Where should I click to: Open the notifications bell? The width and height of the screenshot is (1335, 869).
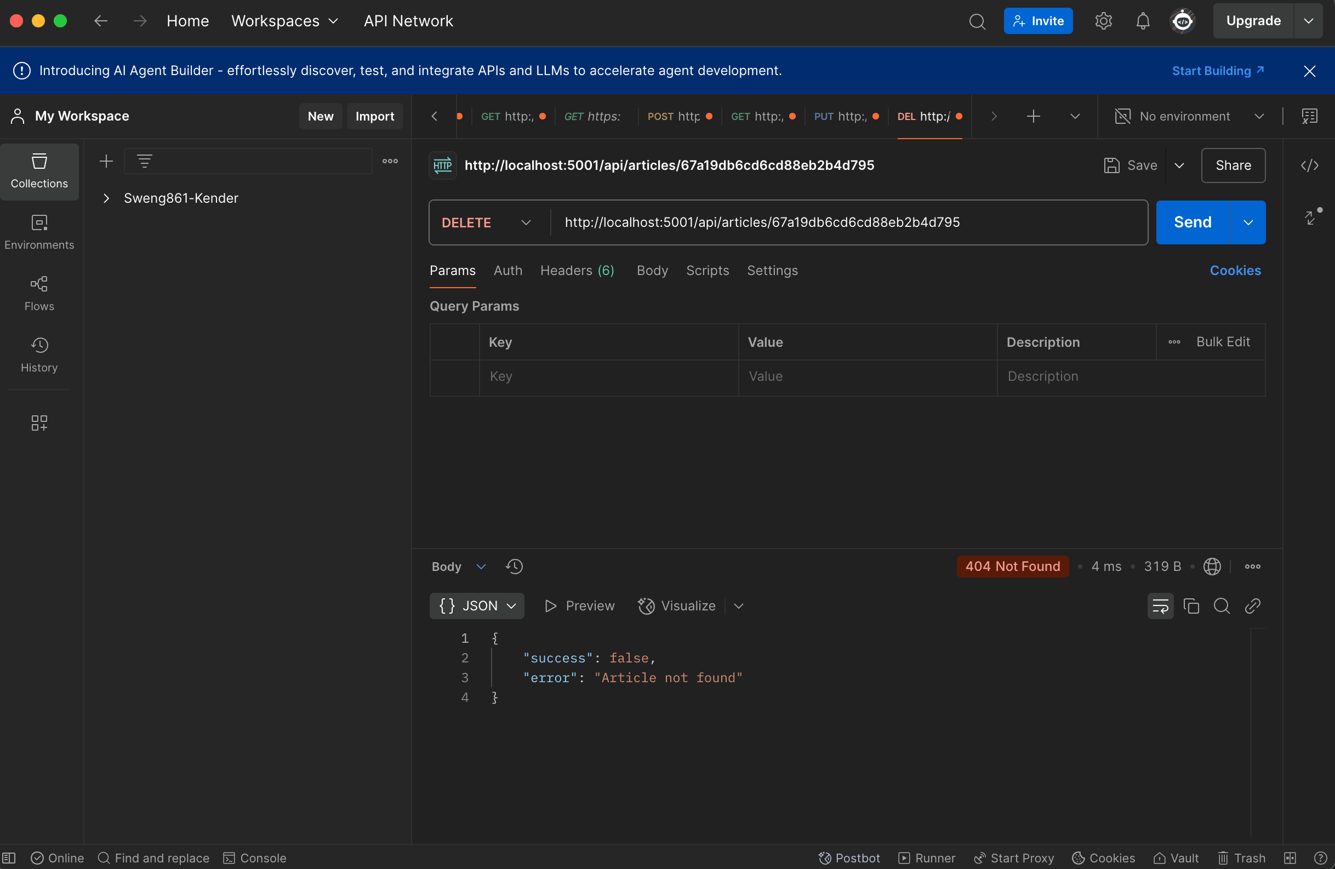click(1143, 21)
